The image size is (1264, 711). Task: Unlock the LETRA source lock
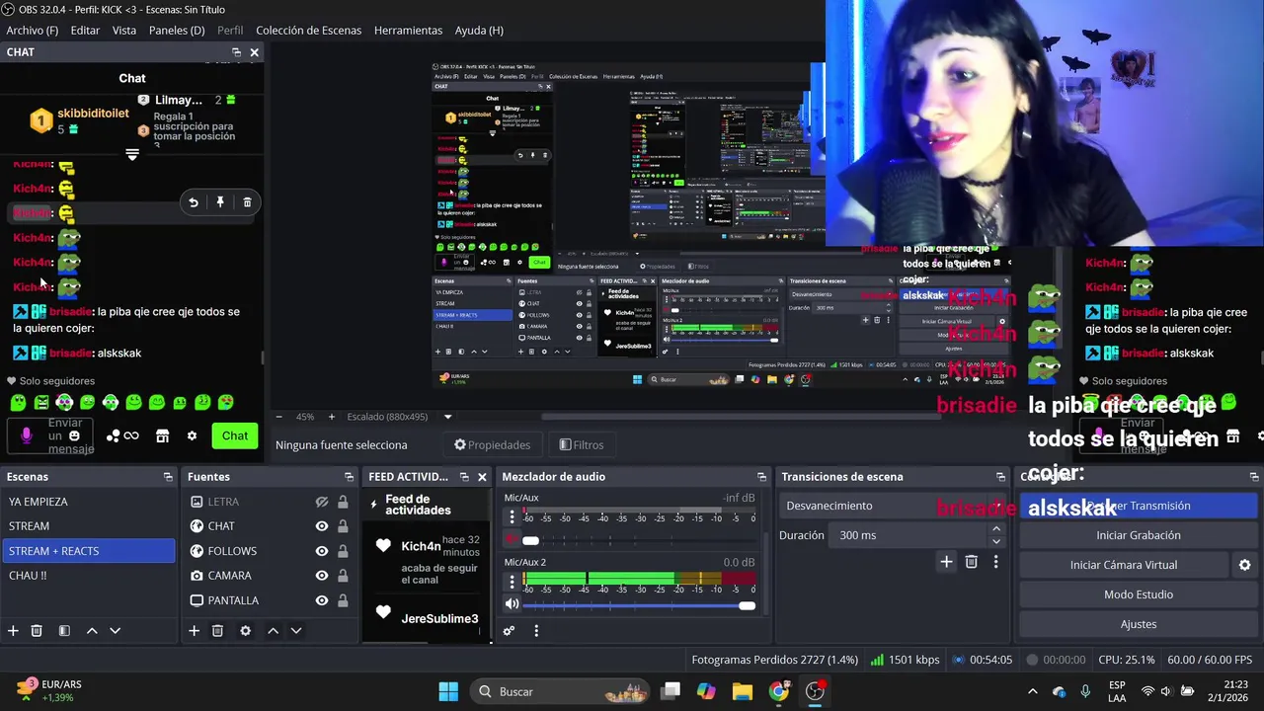(343, 502)
